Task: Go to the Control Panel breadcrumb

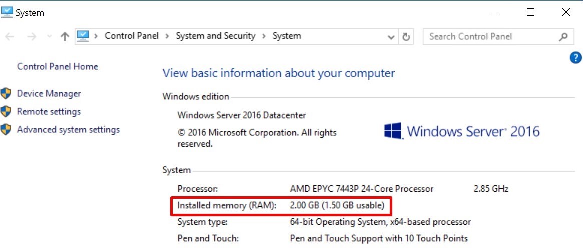Action: [132, 36]
